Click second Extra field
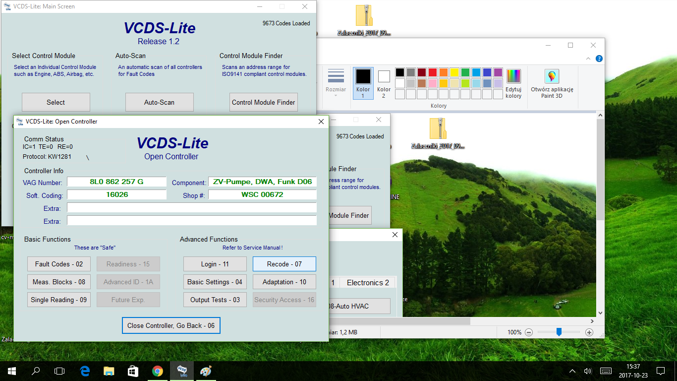This screenshot has width=677, height=381. tap(192, 221)
